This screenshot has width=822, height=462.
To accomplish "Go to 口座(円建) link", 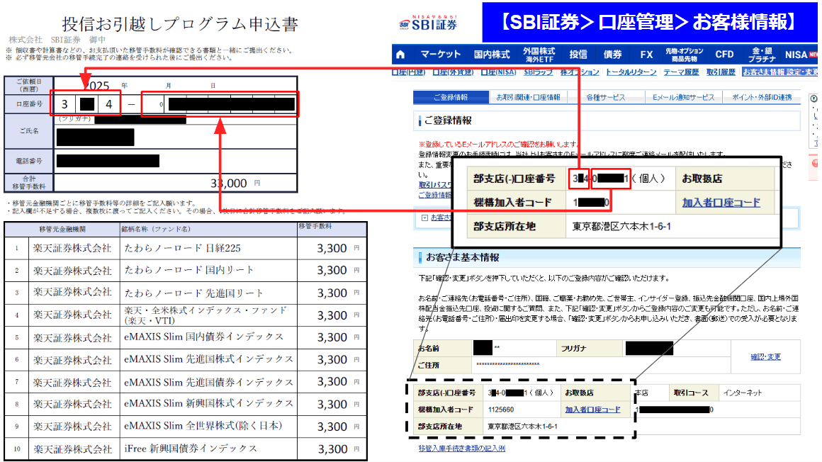I will (408, 72).
